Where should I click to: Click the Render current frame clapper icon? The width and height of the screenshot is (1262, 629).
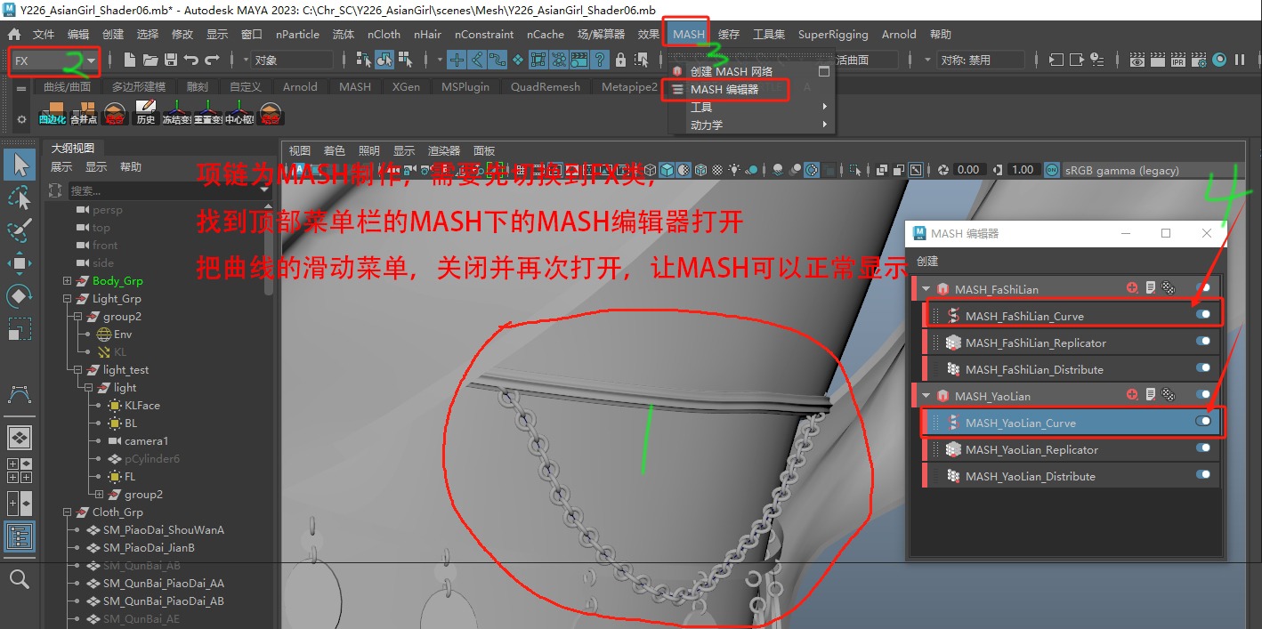pos(1158,60)
